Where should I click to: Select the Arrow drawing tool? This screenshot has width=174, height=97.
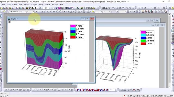click(x=1, y=48)
